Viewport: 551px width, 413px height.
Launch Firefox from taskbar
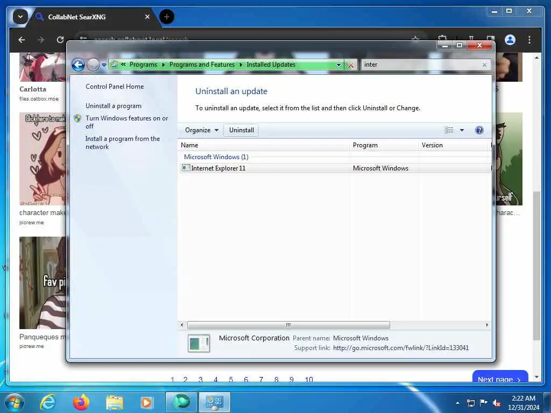point(81,402)
